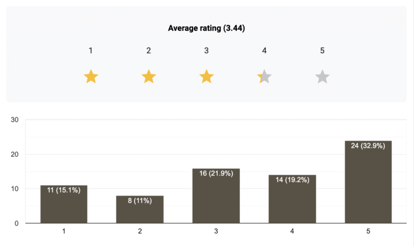Click the partially filled fourth star
The width and height of the screenshot is (414, 246).
(x=264, y=77)
